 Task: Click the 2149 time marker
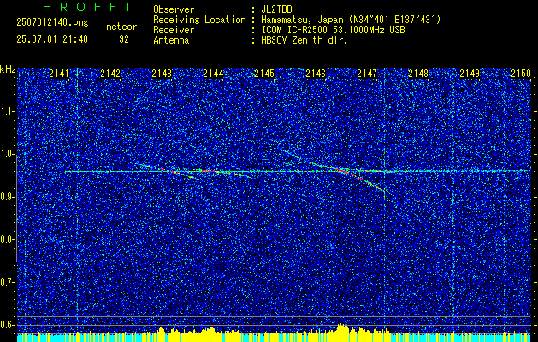(x=470, y=74)
